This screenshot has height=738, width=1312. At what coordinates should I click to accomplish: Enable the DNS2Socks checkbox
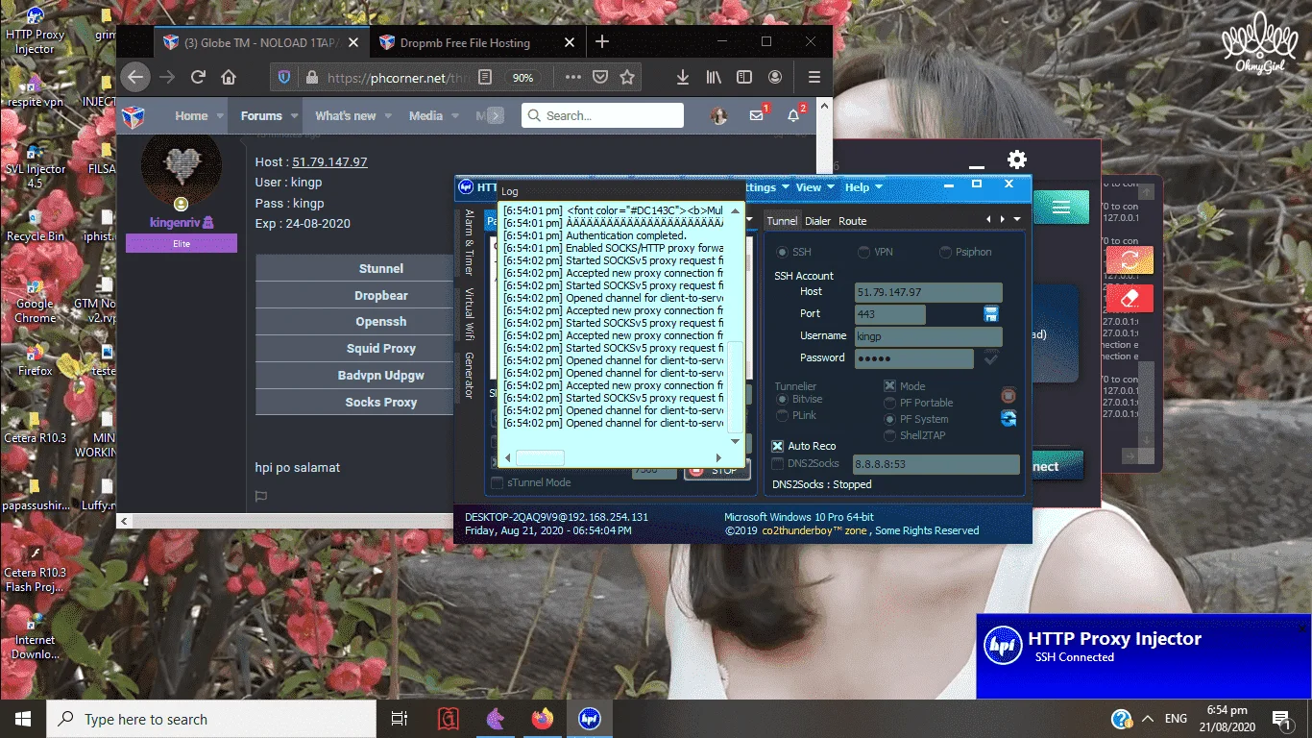tap(778, 463)
